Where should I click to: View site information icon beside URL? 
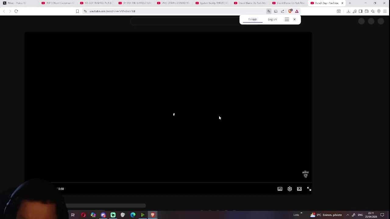coord(85,11)
